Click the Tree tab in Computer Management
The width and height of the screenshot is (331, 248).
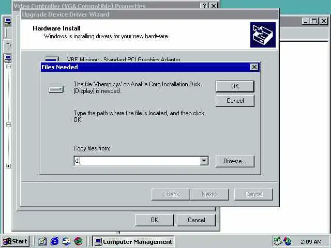(x=8, y=45)
